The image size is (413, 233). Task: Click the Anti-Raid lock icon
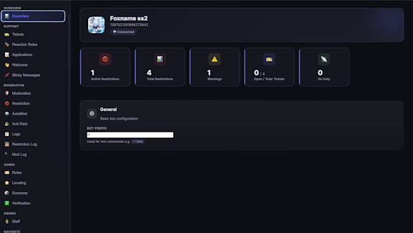pyautogui.click(x=7, y=124)
